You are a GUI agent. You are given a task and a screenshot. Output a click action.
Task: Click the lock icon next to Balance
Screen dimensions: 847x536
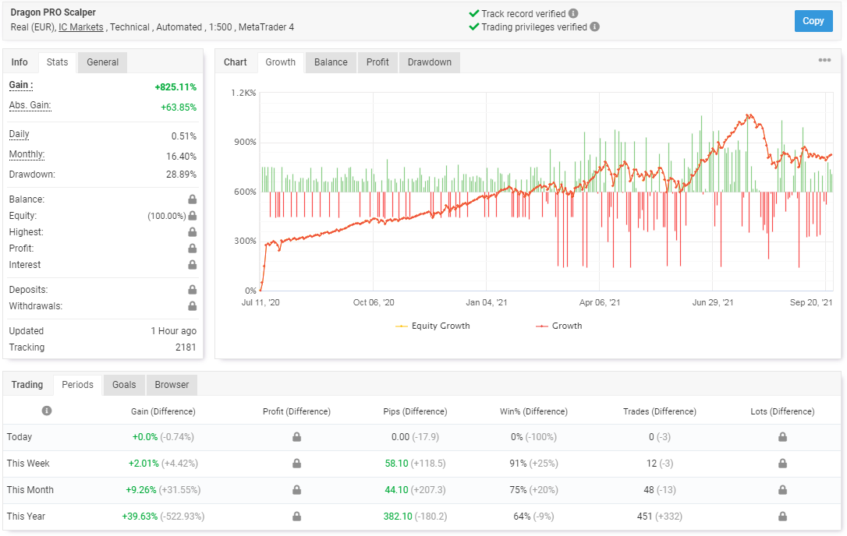[192, 199]
